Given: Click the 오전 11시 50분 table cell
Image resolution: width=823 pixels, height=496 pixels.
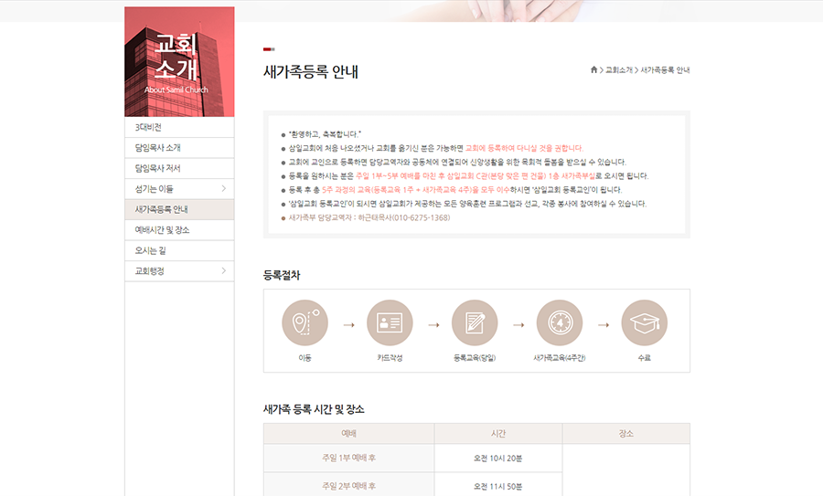Looking at the screenshot, I should click(x=498, y=486).
